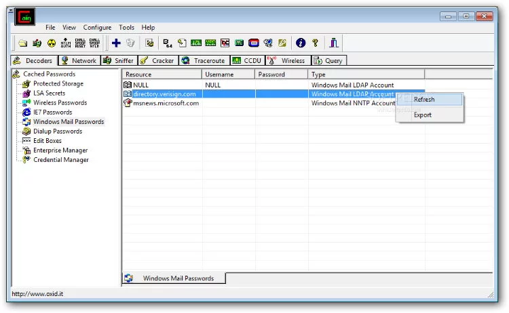The image size is (509, 313).
Task: Select the msnews.microsoft.com row
Action: point(166,104)
